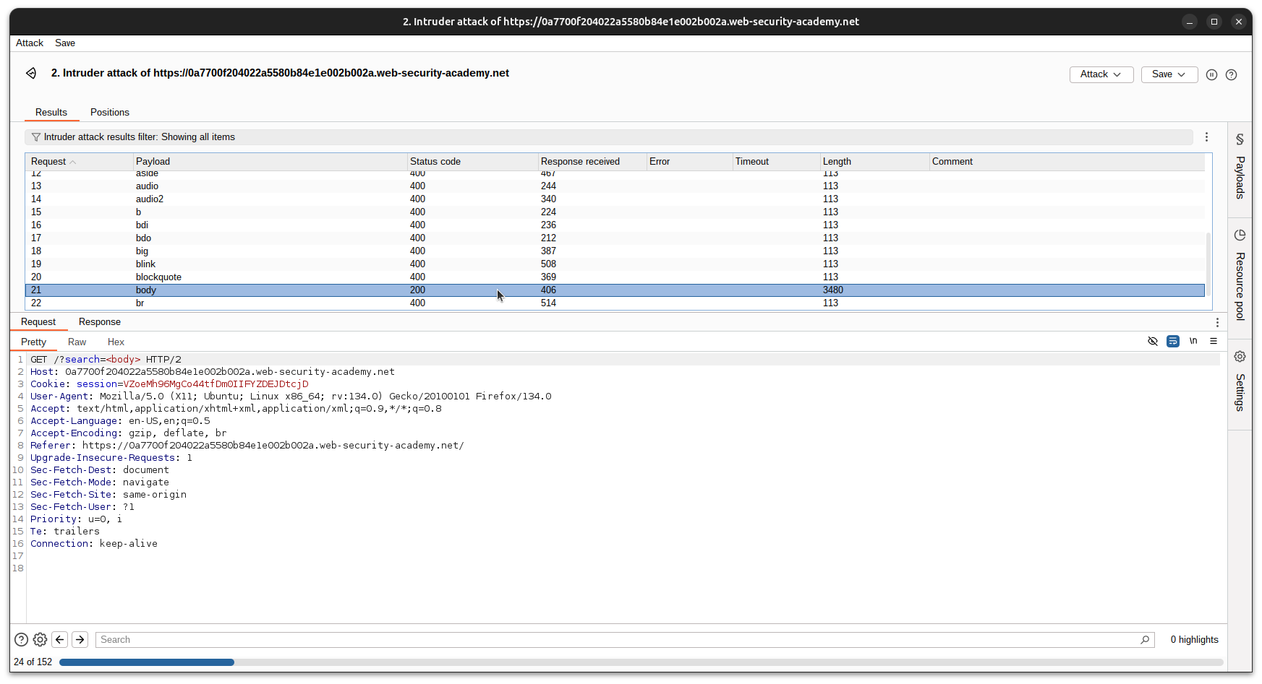
Task: Go to next search match arrow
Action: (x=80, y=639)
